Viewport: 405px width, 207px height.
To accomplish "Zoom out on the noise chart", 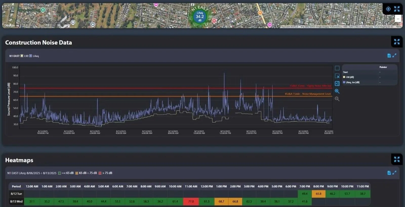I will tap(337, 99).
